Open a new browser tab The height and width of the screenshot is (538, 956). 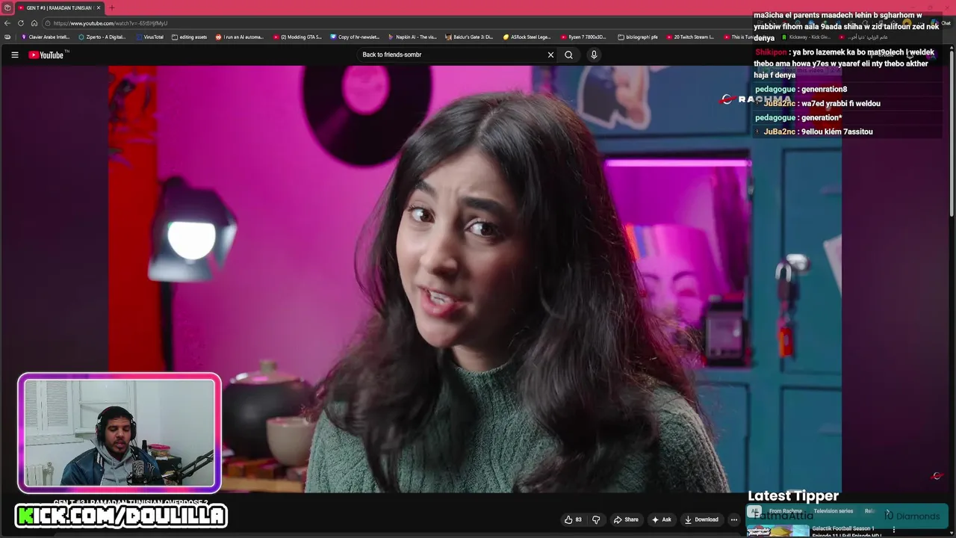coord(111,7)
